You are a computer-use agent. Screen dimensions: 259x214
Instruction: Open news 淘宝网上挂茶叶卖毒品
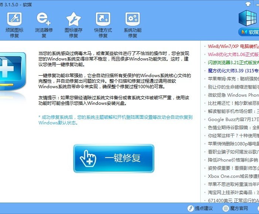click(x=234, y=192)
